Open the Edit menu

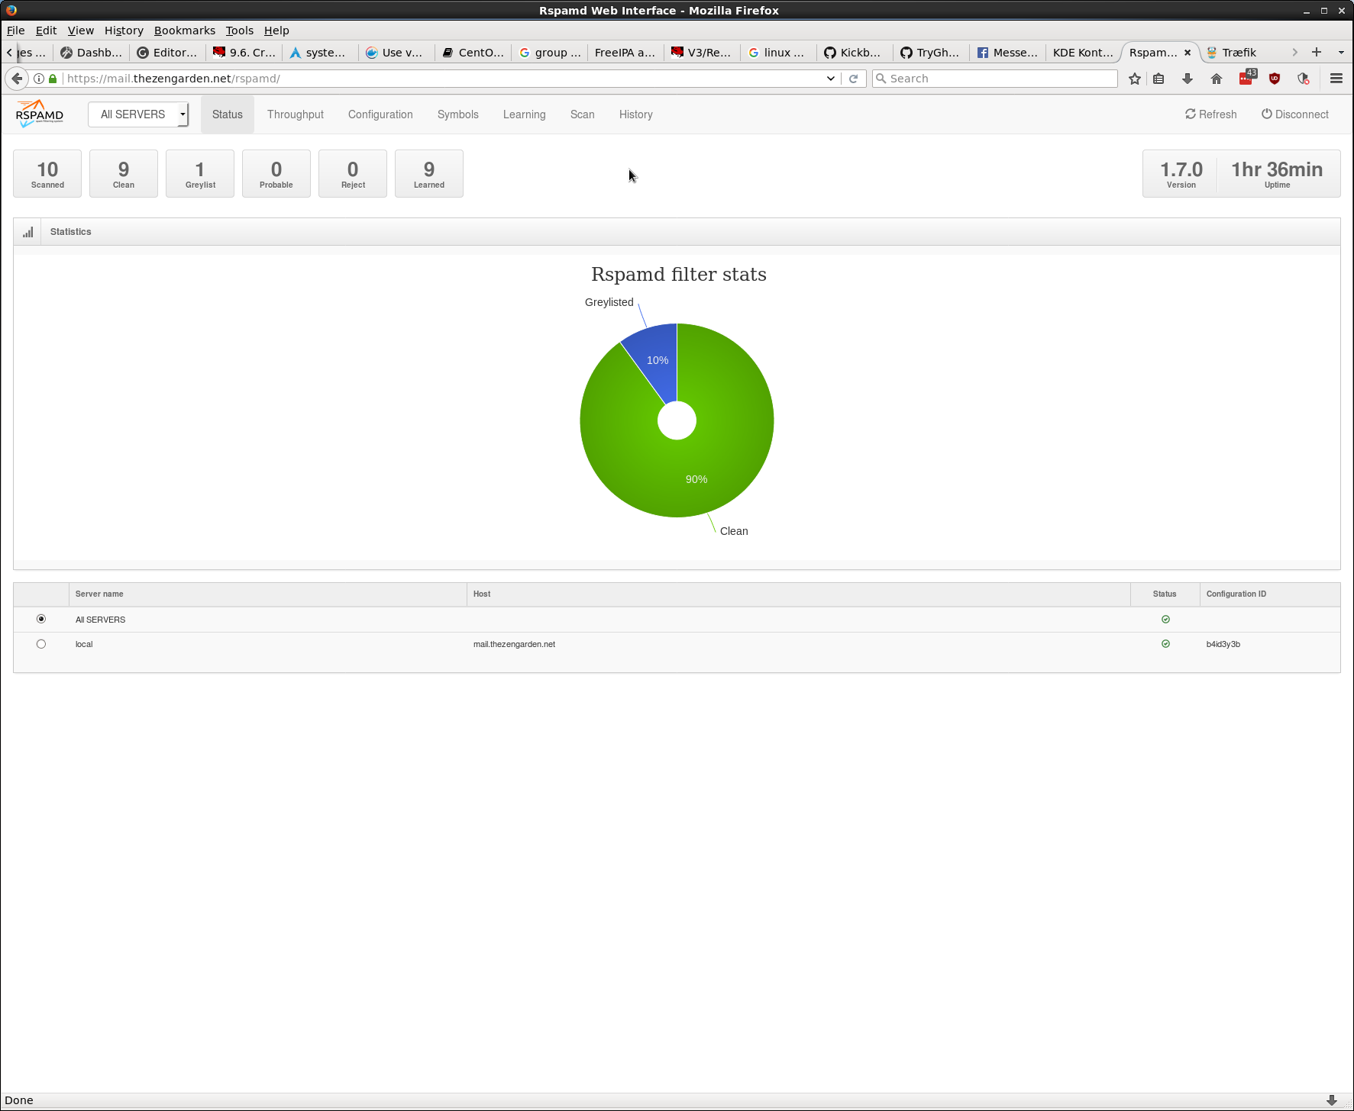[46, 31]
